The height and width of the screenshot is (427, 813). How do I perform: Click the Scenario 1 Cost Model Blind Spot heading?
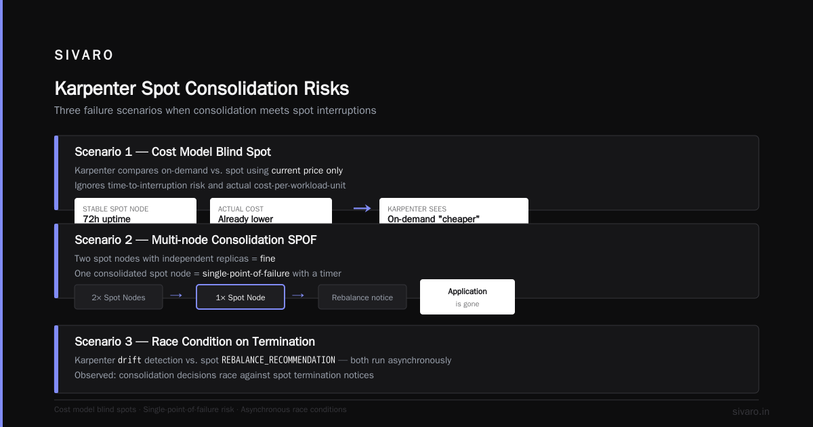pyautogui.click(x=173, y=152)
